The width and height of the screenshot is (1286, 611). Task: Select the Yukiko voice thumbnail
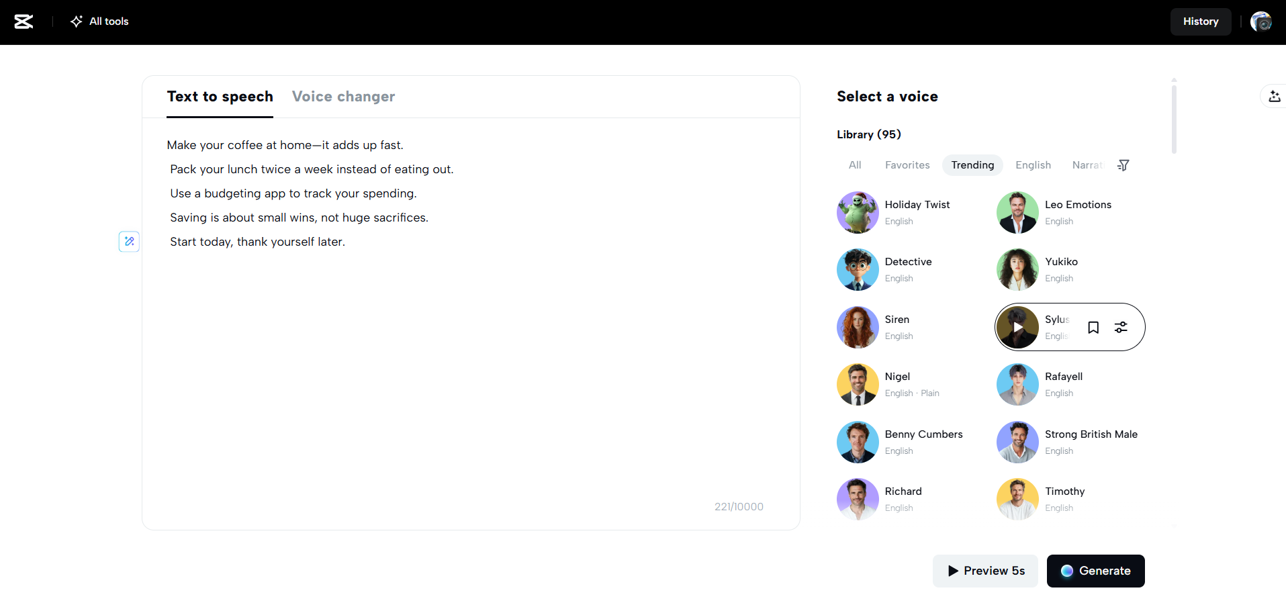pos(1017,269)
